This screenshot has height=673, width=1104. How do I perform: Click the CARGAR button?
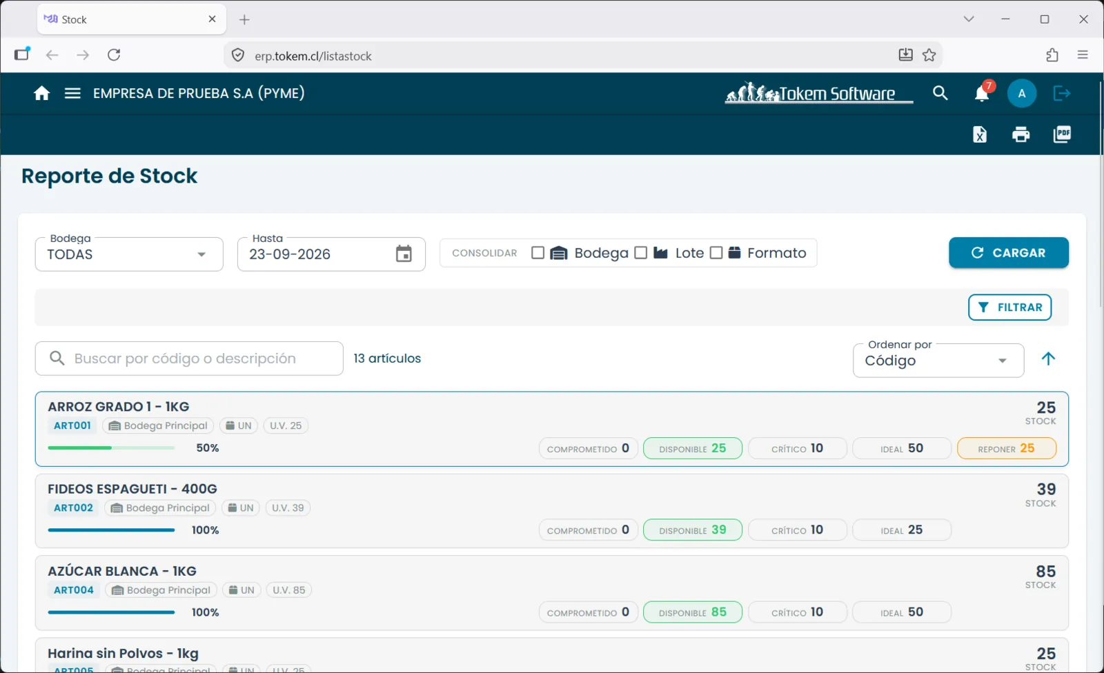[x=1009, y=253]
